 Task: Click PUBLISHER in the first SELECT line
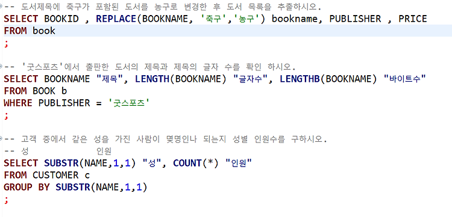pyautogui.click(x=355, y=19)
